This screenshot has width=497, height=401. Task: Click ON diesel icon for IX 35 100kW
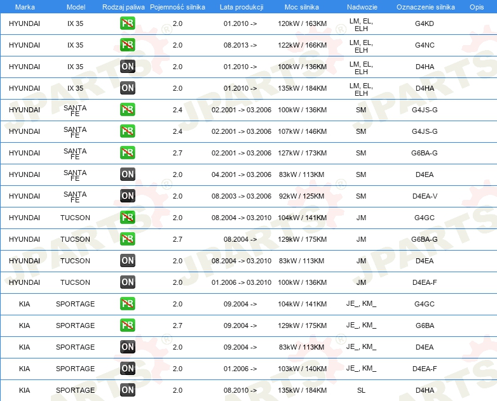(127, 67)
